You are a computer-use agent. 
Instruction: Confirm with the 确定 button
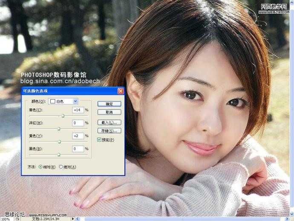tap(110, 104)
